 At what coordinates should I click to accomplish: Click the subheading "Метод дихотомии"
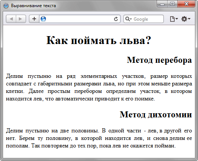point(156,114)
